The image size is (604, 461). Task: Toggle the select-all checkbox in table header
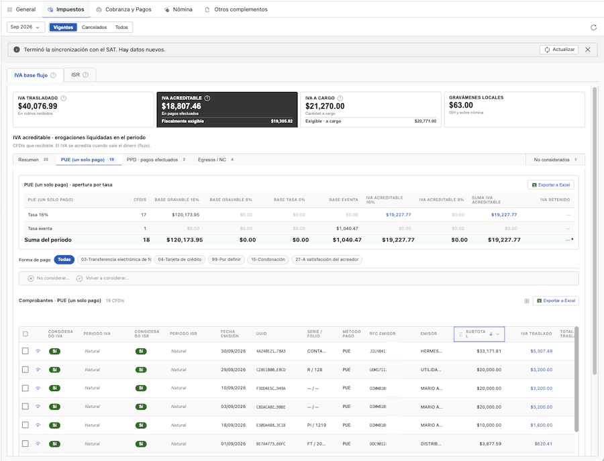pyautogui.click(x=26, y=334)
